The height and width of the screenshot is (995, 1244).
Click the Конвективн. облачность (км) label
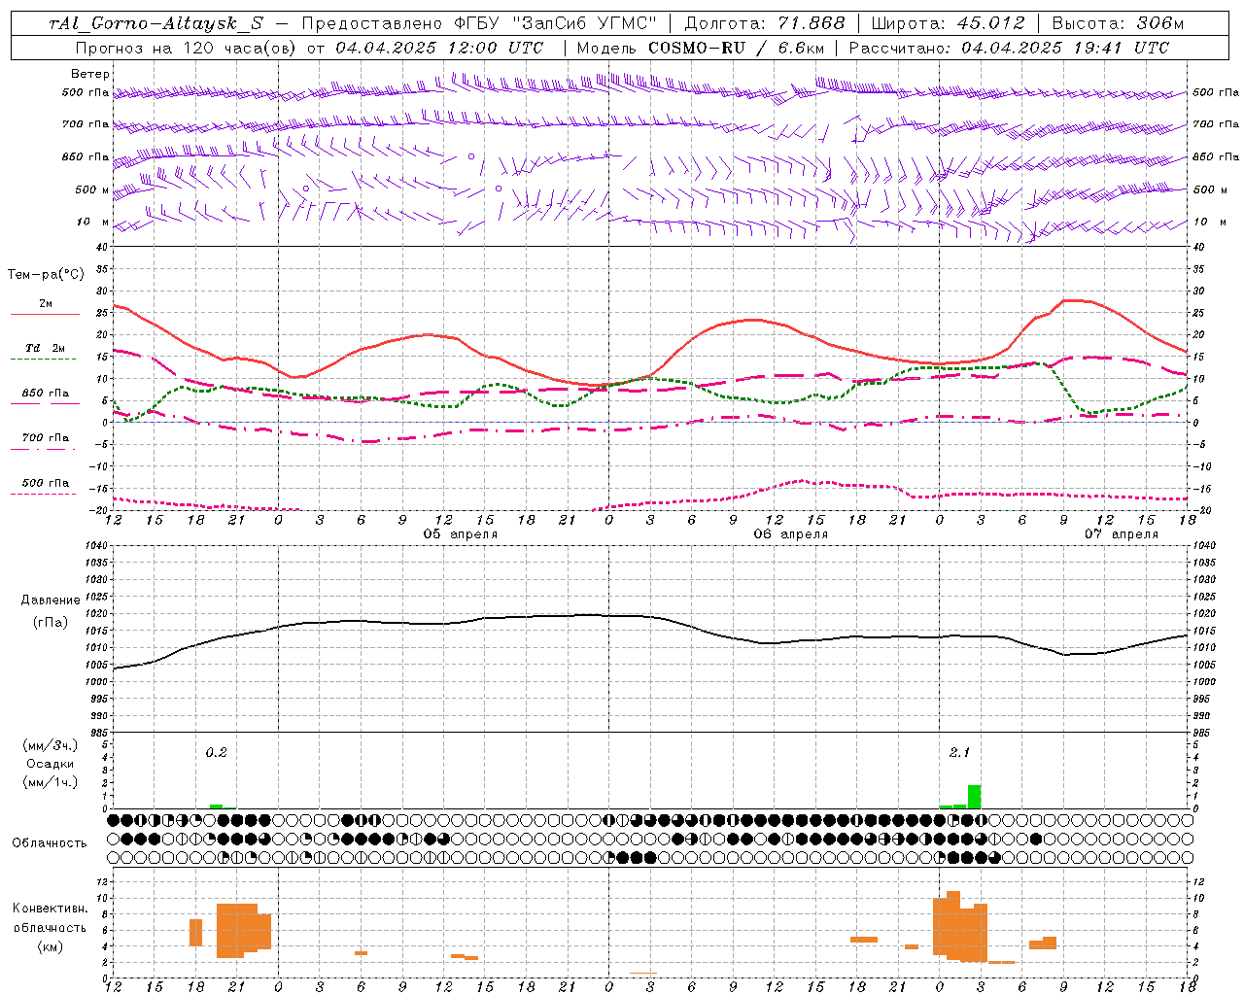pyautogui.click(x=50, y=927)
